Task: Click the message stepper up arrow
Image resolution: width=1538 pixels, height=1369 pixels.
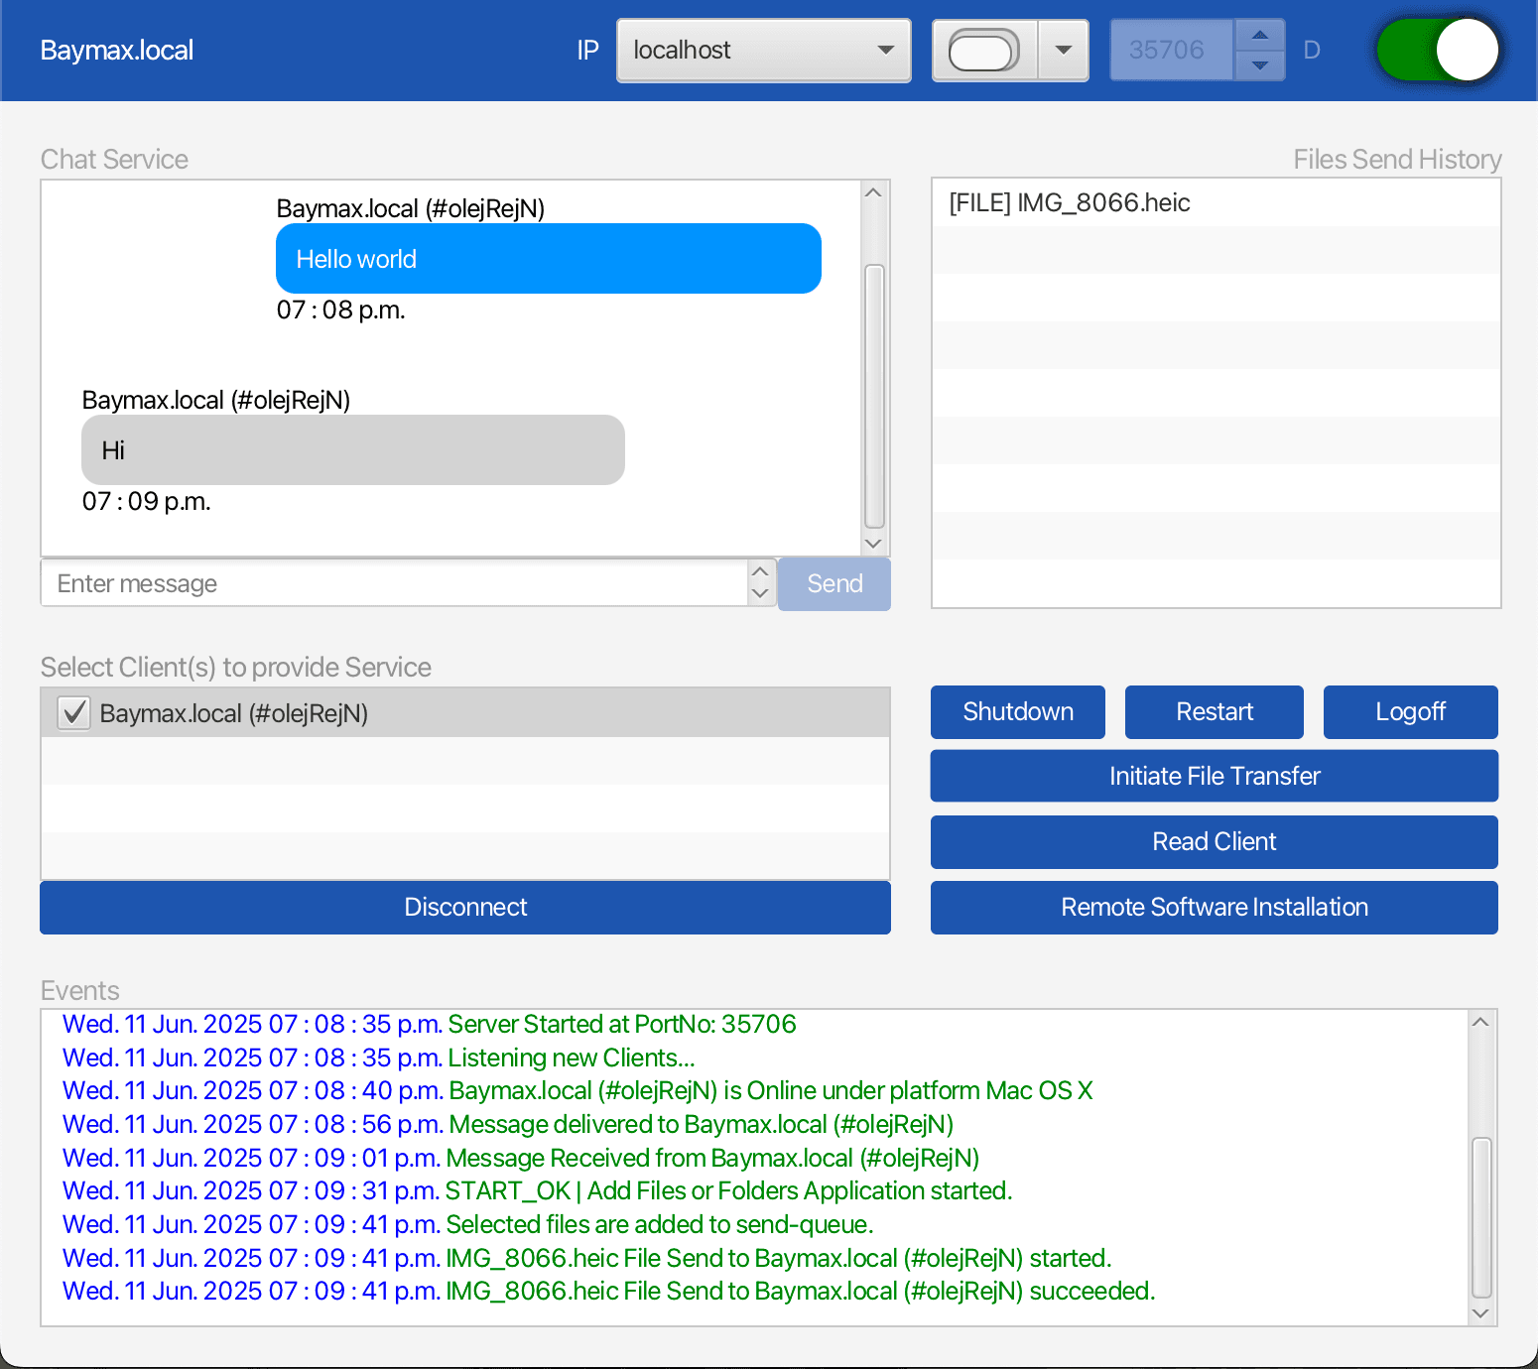Action: (x=759, y=572)
